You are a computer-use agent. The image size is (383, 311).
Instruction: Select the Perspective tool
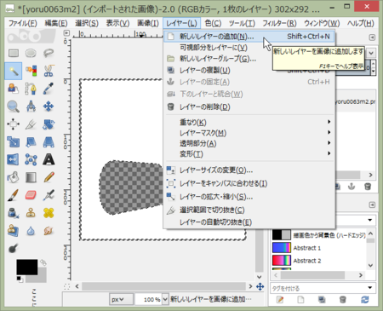tap(49, 142)
